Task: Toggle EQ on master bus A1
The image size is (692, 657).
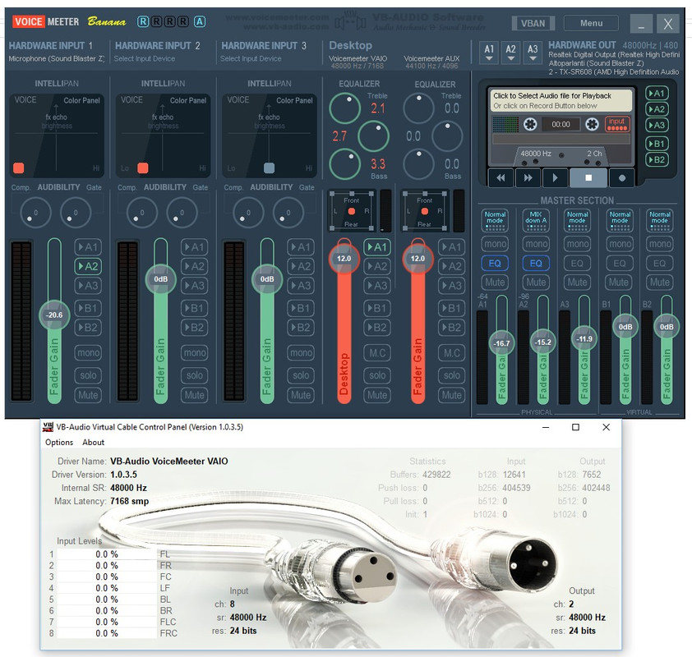Action: 495,264
